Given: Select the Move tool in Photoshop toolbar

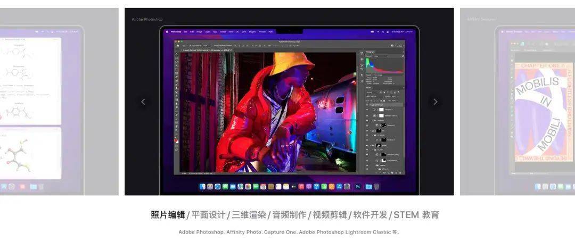Looking at the screenshot, I should 176,54.
